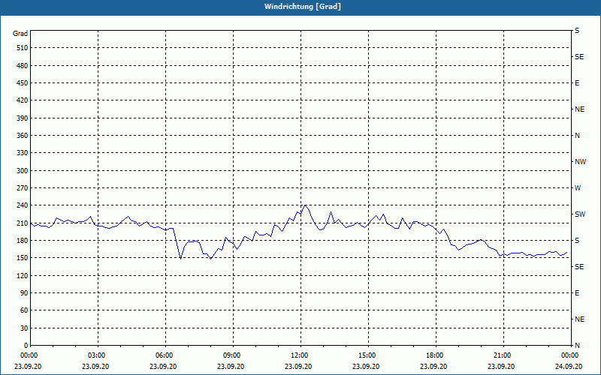The width and height of the screenshot is (601, 375).
Task: Select the 12:00 time axis label
Action: tap(298, 355)
